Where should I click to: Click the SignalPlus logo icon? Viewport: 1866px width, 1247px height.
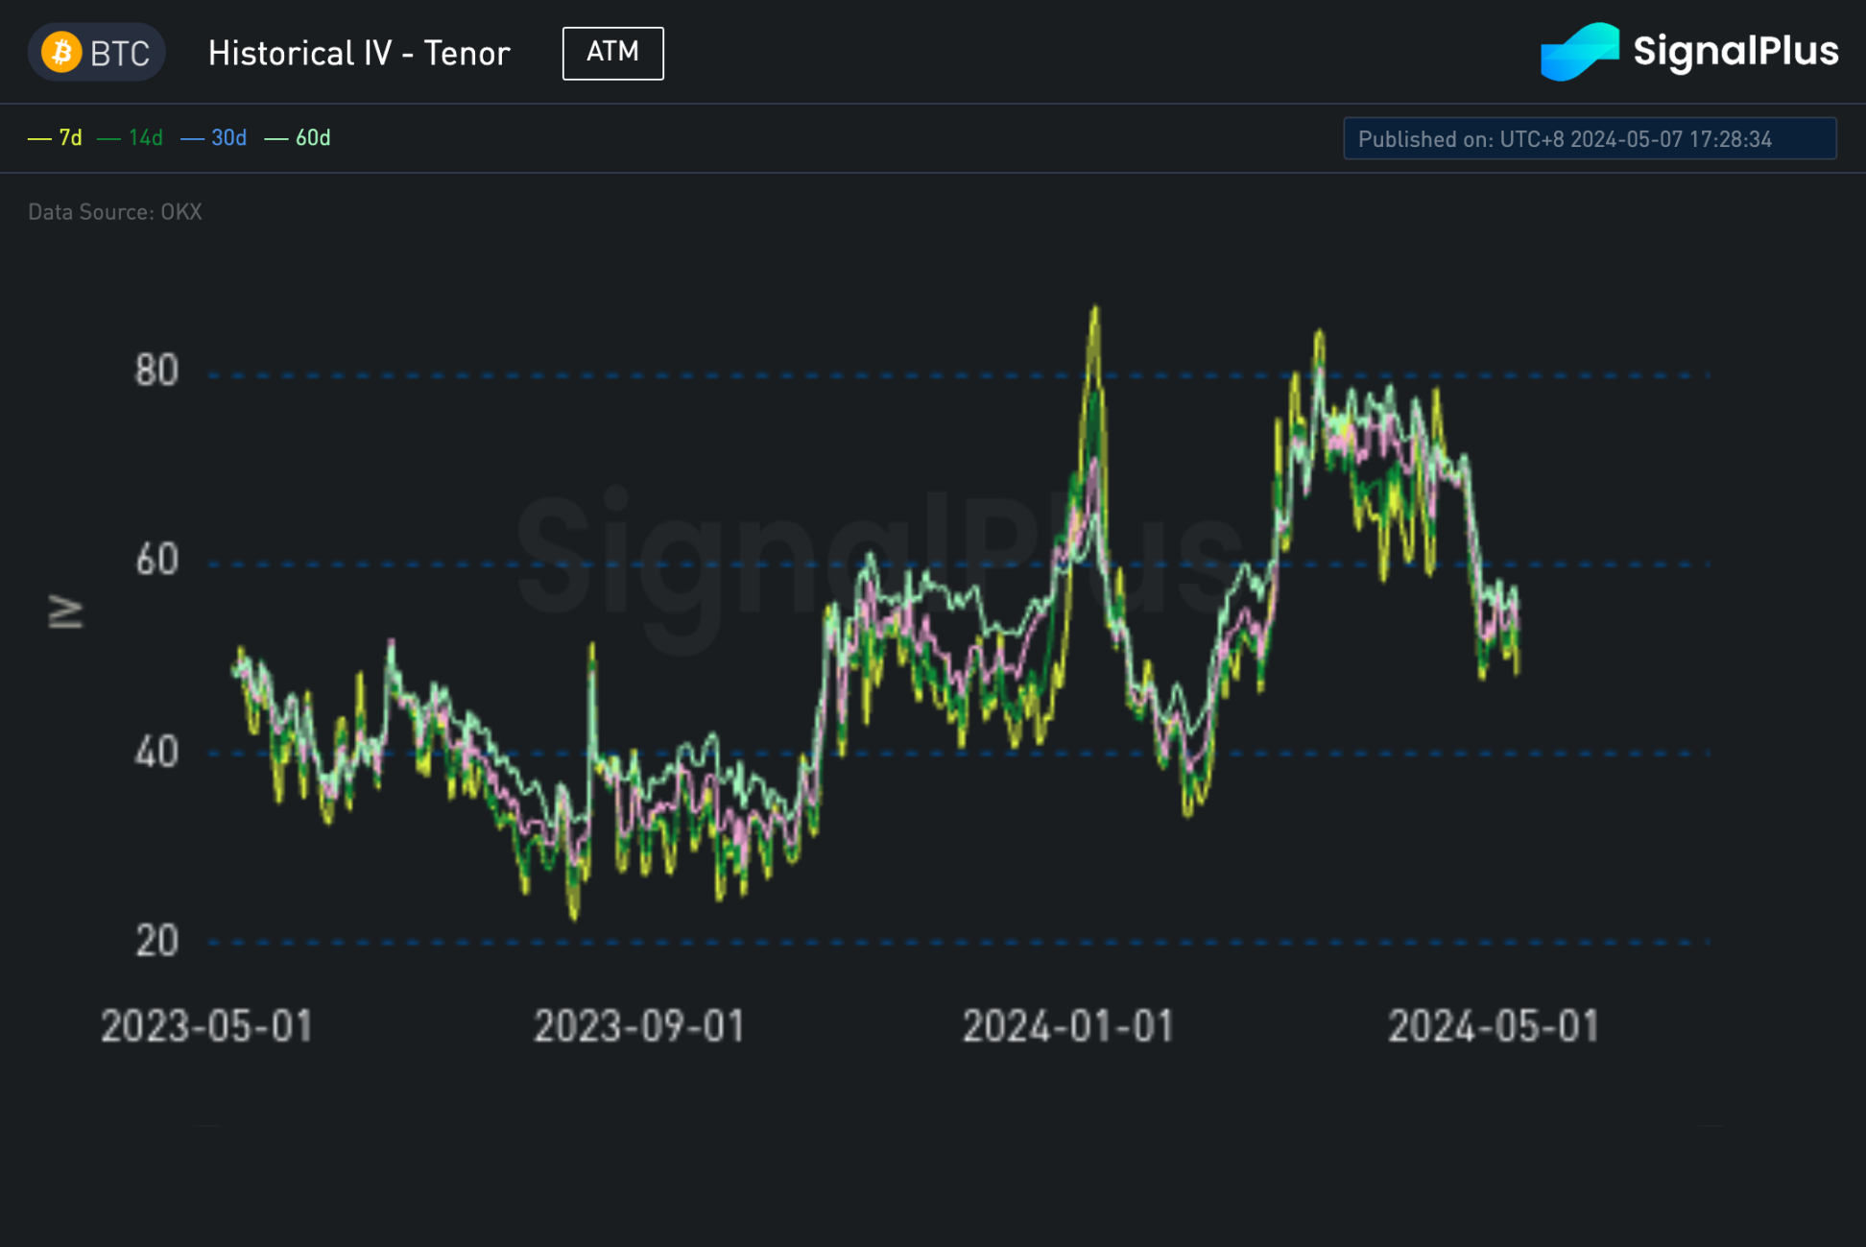pos(1579,52)
